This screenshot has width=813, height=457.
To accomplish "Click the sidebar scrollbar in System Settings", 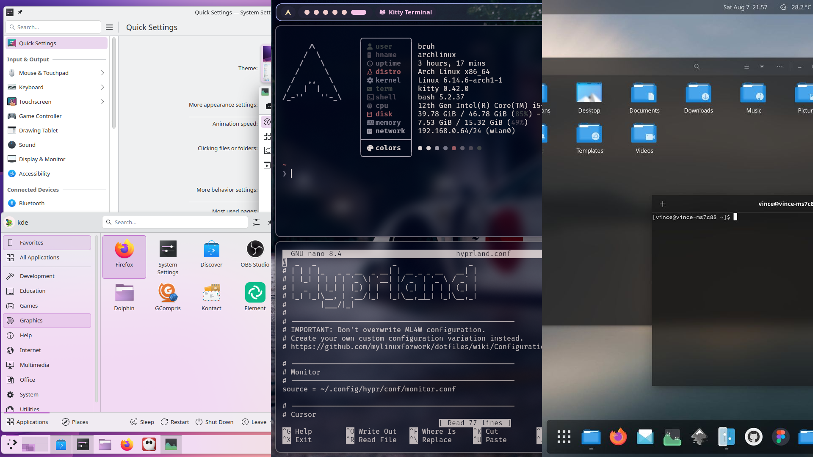I will pyautogui.click(x=113, y=83).
